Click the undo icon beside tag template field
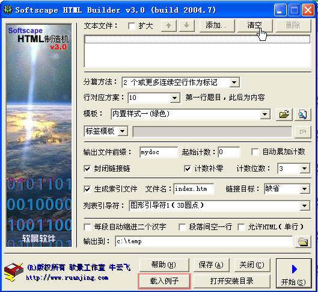Image resolution: width=318 pixels, height=292 pixels. 302,132
